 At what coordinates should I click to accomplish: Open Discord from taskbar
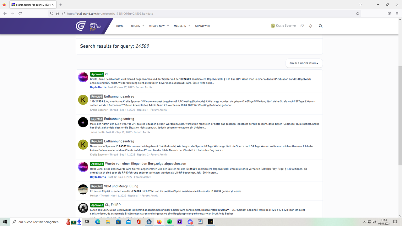[x=190, y=222]
